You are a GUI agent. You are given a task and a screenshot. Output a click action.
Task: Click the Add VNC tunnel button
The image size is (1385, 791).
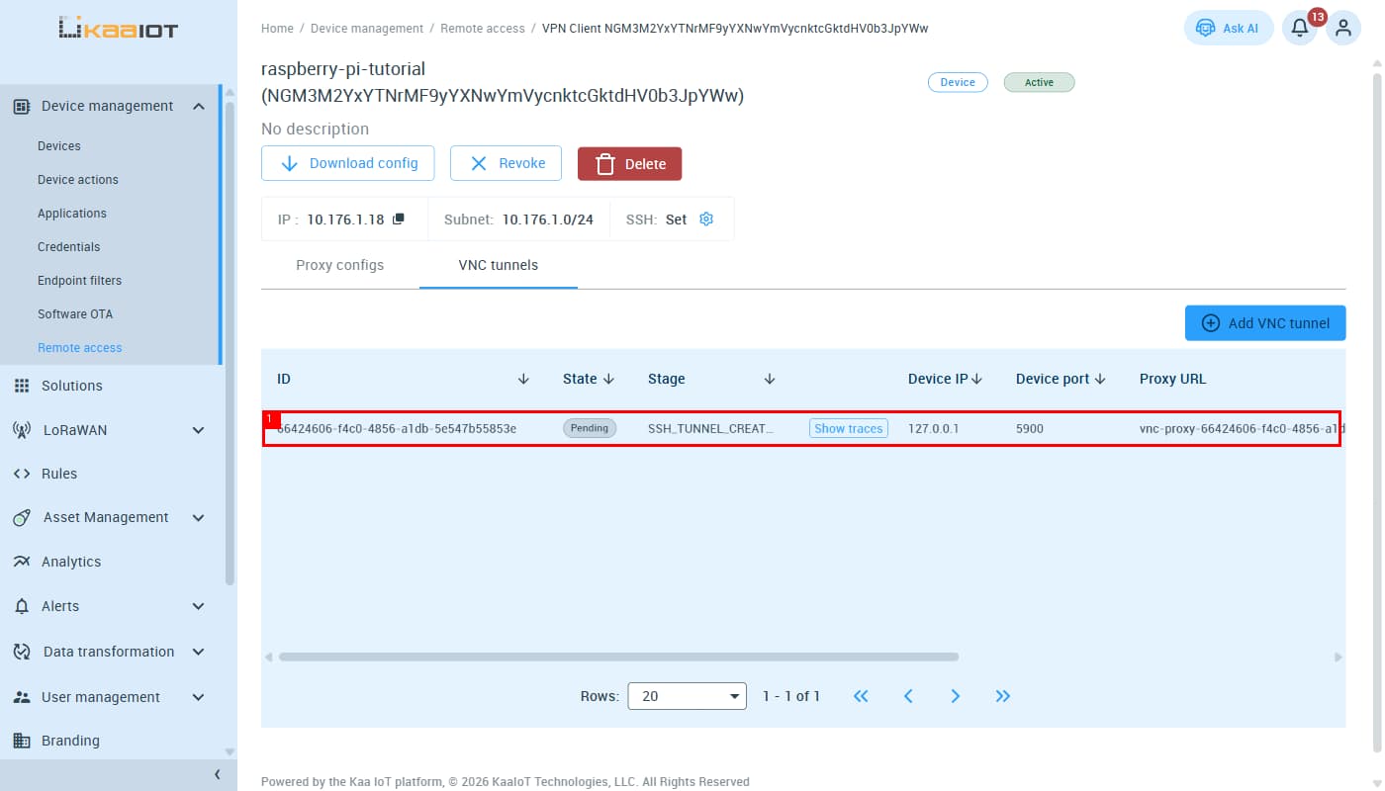pos(1265,322)
